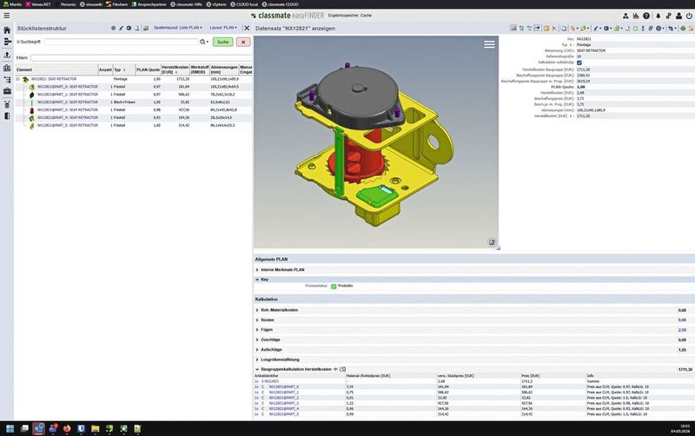Focus the Suchbegriff search field
Image resolution: width=695 pixels, height=436 pixels.
pos(121,42)
